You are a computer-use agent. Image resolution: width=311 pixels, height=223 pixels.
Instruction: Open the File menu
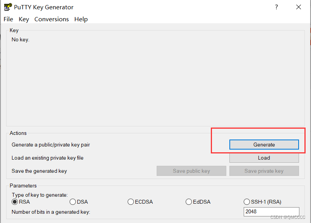click(x=9, y=19)
